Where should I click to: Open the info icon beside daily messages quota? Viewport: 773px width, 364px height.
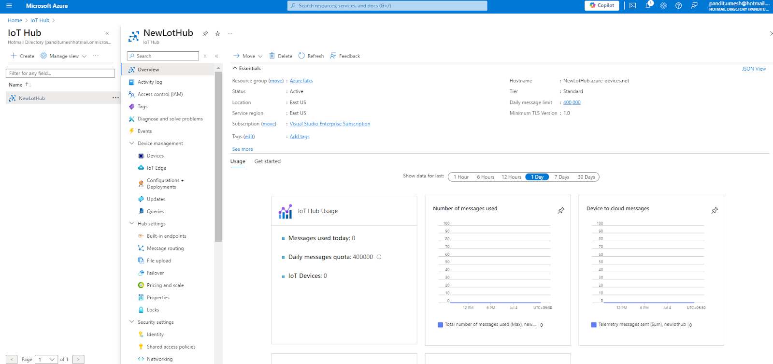379,257
